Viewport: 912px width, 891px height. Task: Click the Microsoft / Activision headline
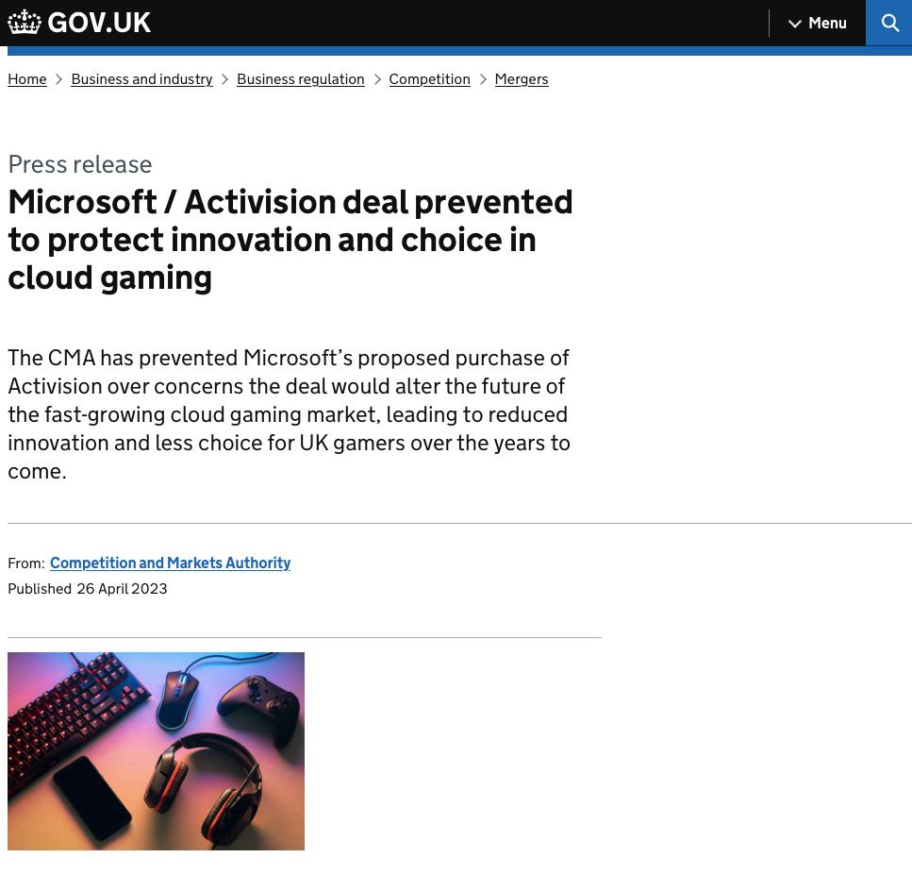click(x=290, y=239)
